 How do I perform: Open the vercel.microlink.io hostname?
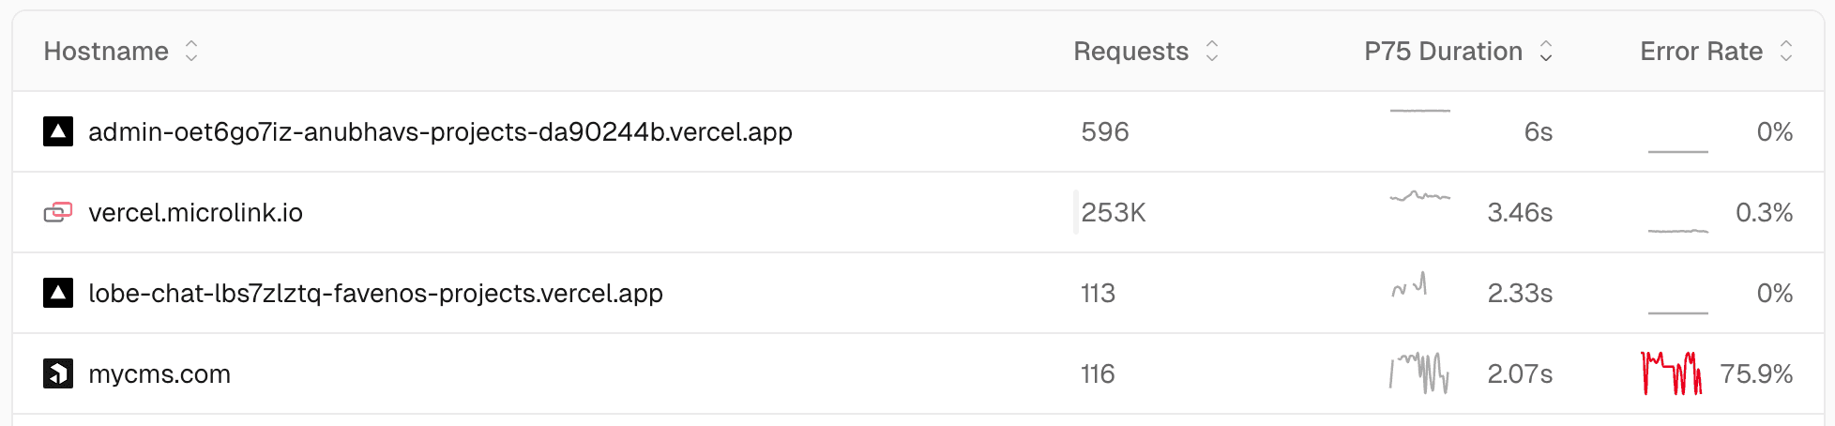(x=195, y=212)
